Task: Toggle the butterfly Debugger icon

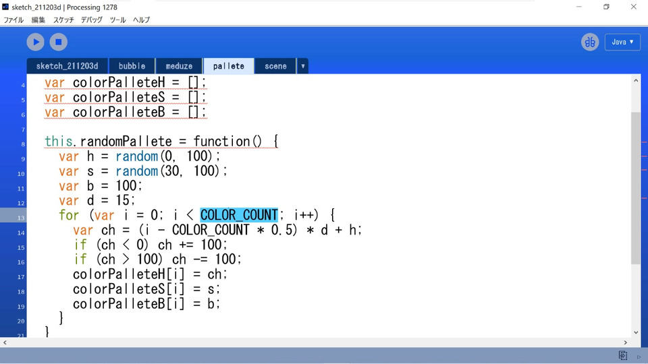Action: (x=590, y=42)
